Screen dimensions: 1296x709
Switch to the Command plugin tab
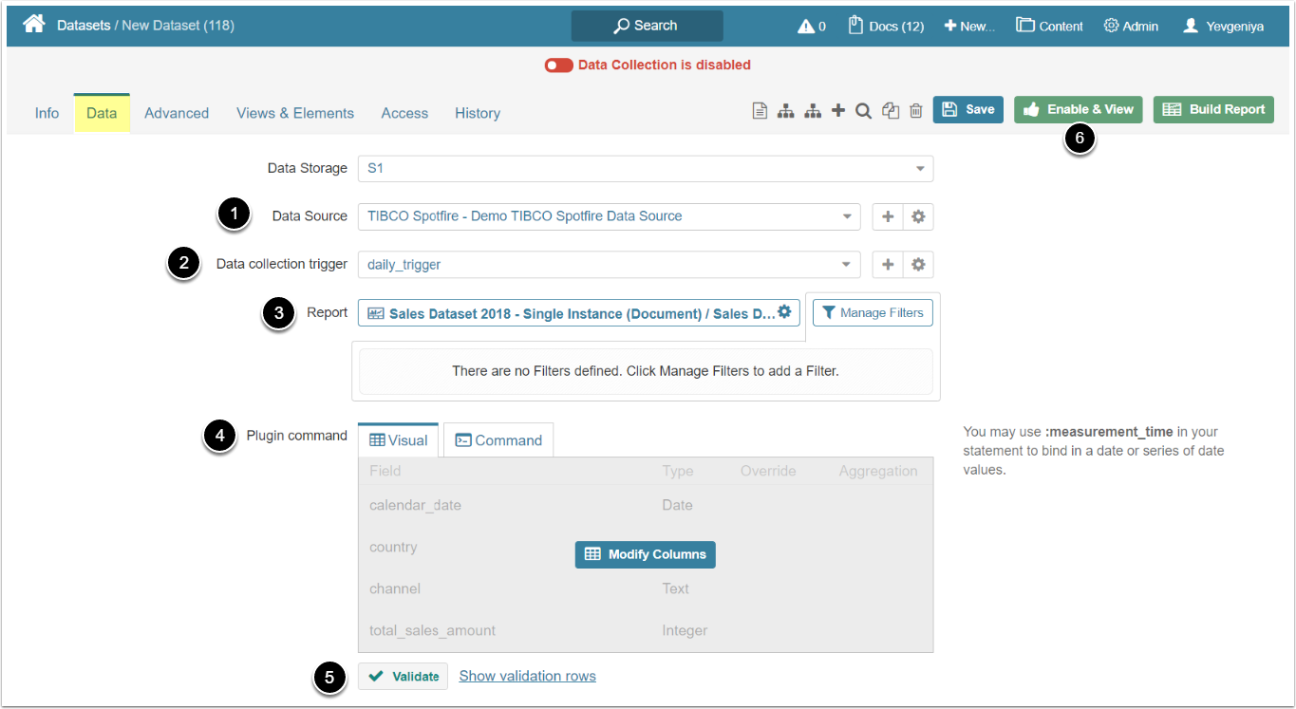point(498,440)
